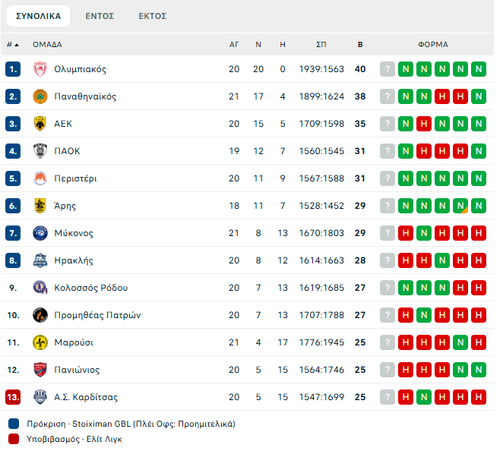The height and width of the screenshot is (451, 503).
Task: Click the Panathinaikos clover logo
Action: tap(40, 96)
